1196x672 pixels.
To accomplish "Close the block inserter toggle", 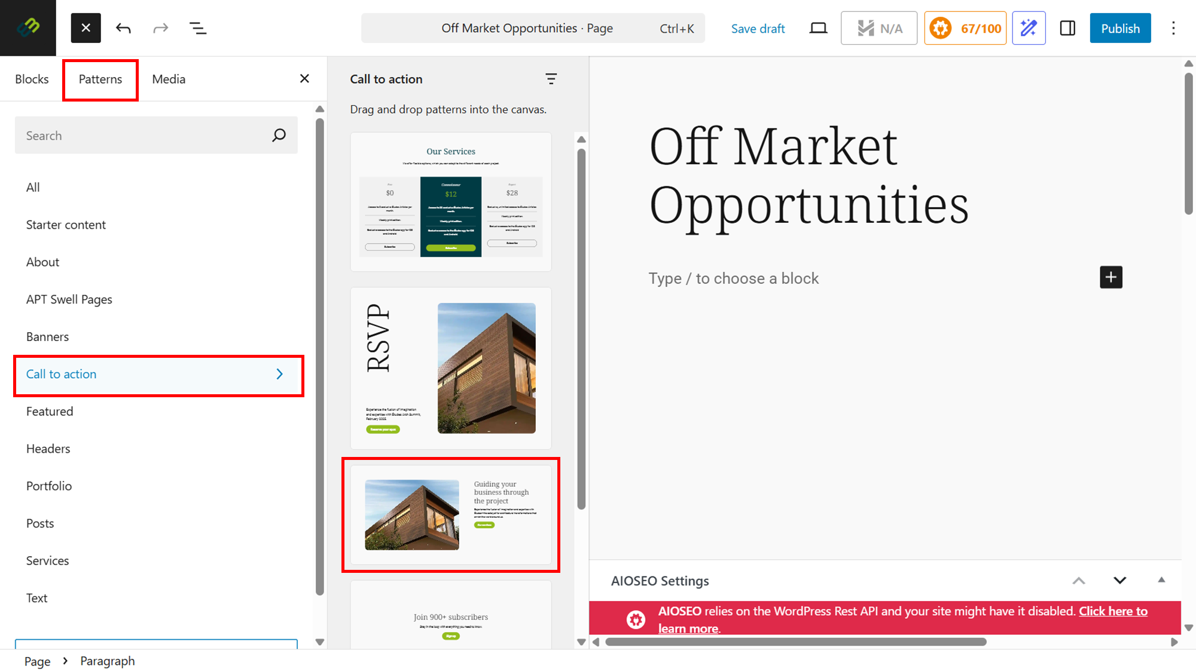I will [x=86, y=28].
